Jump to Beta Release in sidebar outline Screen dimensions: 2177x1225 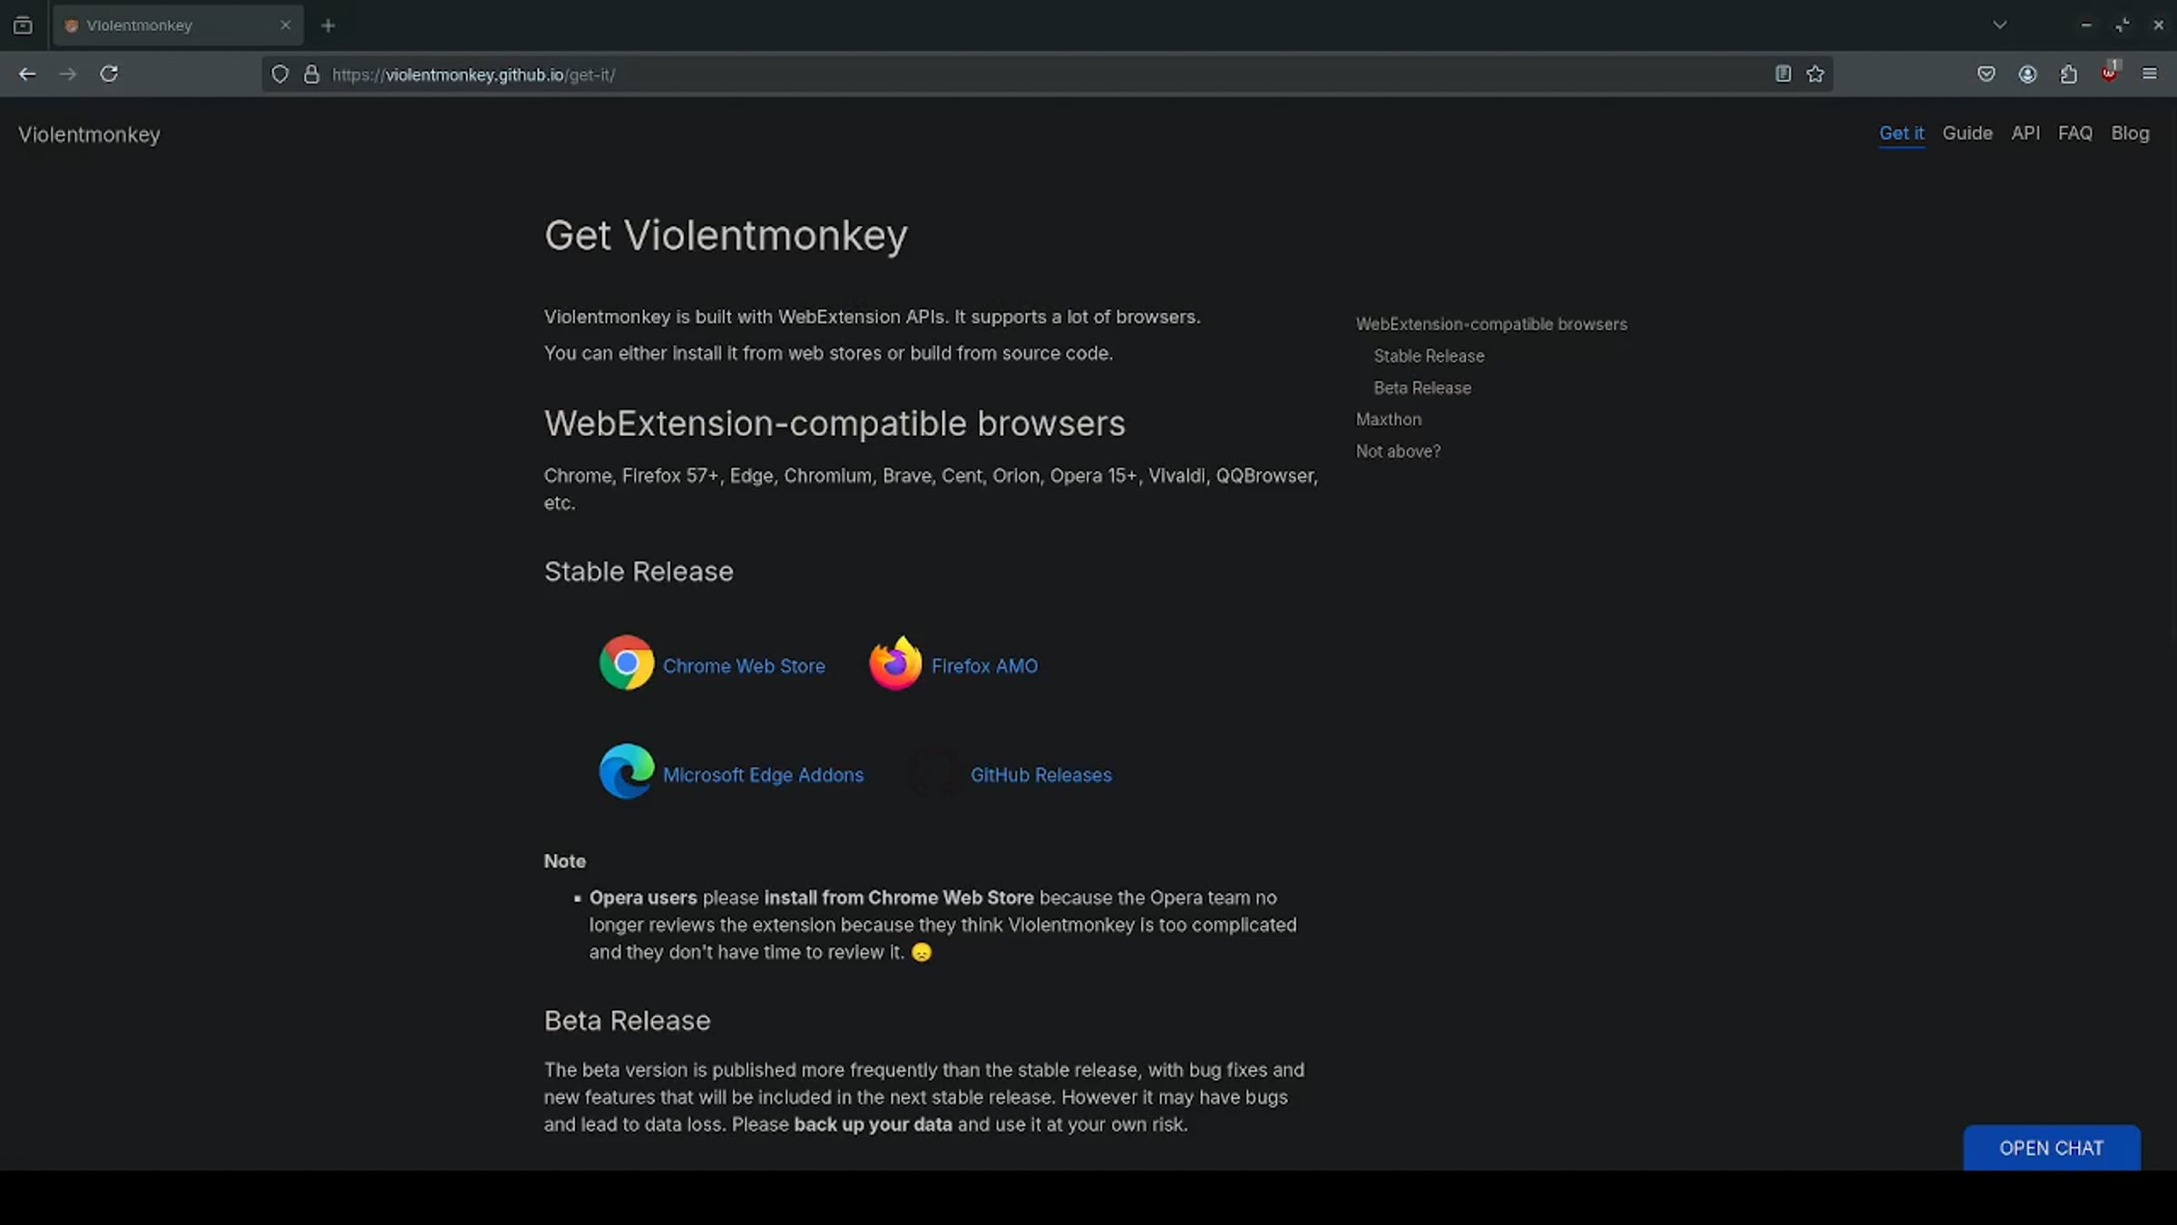(x=1421, y=388)
